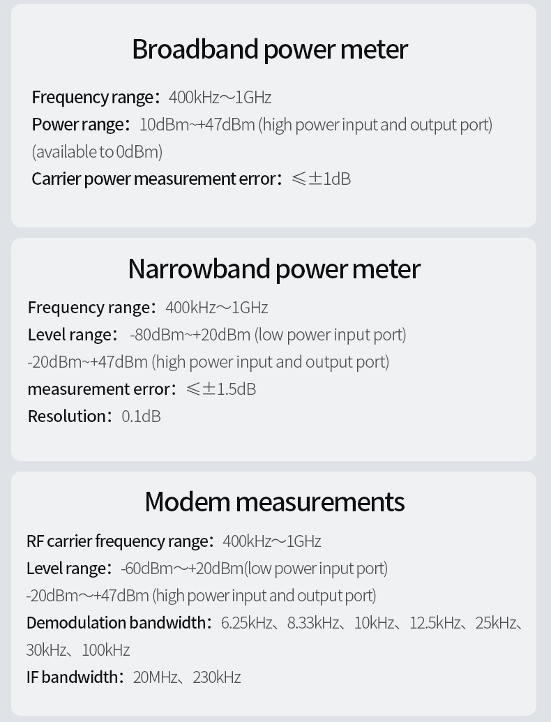This screenshot has height=722, width=551.
Task: Click the narrowband Frequency range label
Action: pos(90,308)
